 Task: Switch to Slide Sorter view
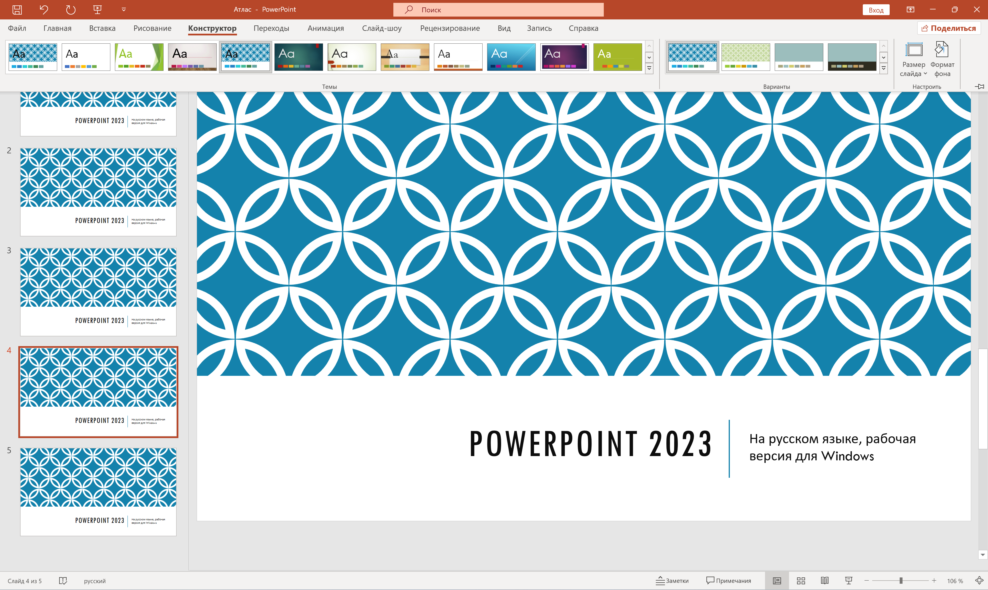click(x=801, y=581)
